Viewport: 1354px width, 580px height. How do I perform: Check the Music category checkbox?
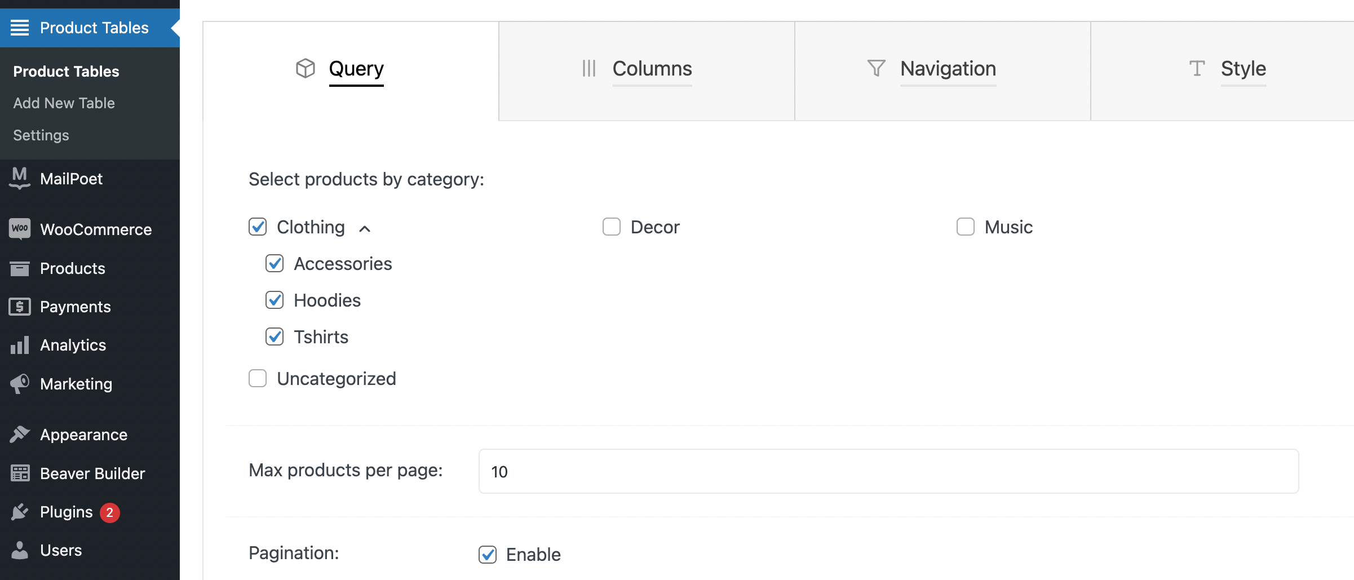coord(966,227)
